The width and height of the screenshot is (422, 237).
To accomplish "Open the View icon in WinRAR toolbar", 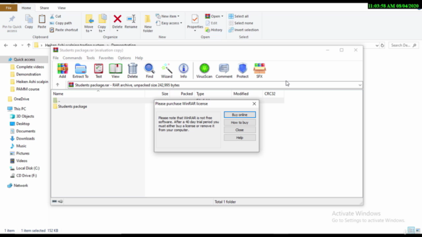I will 115,70.
